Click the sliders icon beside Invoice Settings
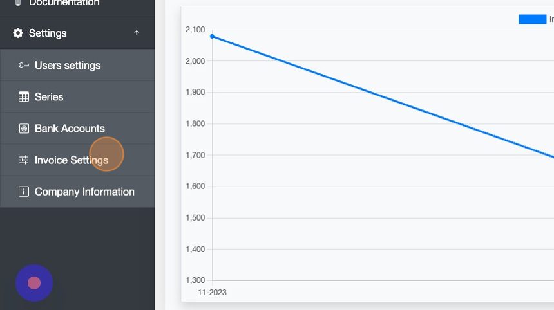 coord(24,160)
